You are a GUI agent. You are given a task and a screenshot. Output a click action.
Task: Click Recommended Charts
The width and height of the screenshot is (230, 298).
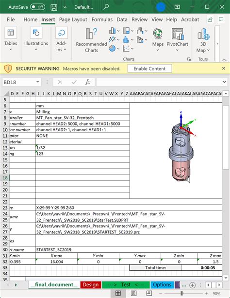click(92, 40)
